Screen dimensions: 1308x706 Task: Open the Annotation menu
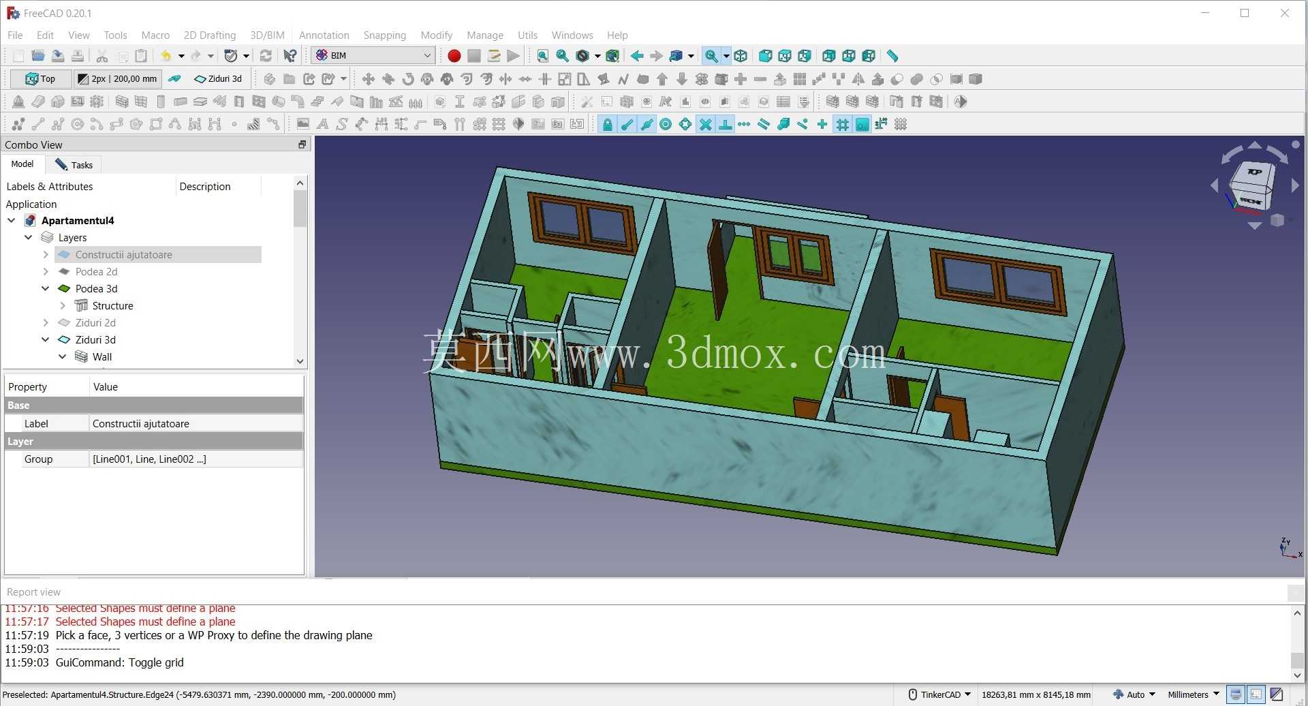tap(324, 35)
